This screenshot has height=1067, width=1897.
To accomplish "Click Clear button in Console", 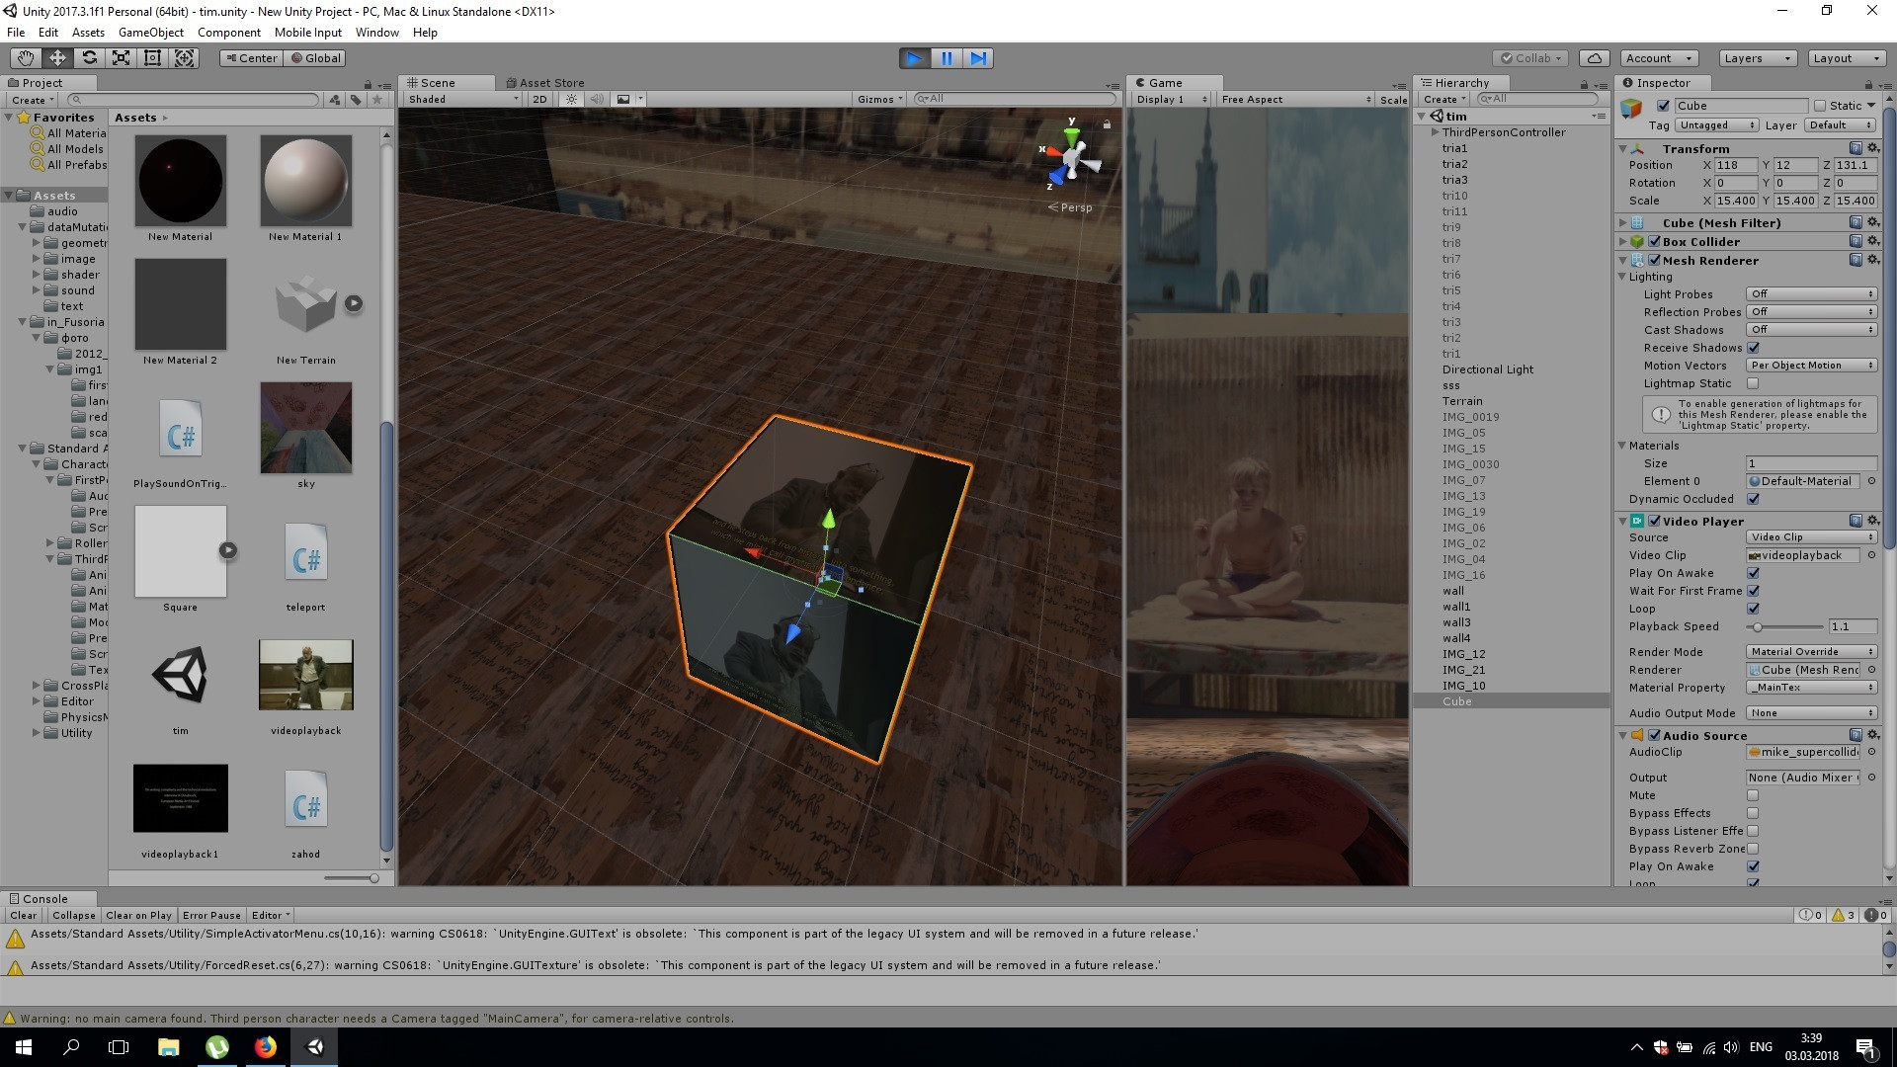I will coord(23,916).
